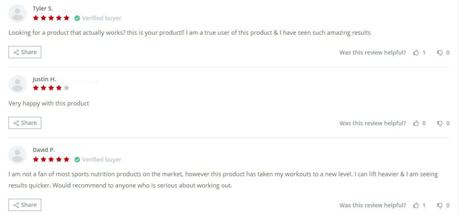Open Justin H. profile avatar
This screenshot has height=215, width=459.
coord(17,84)
